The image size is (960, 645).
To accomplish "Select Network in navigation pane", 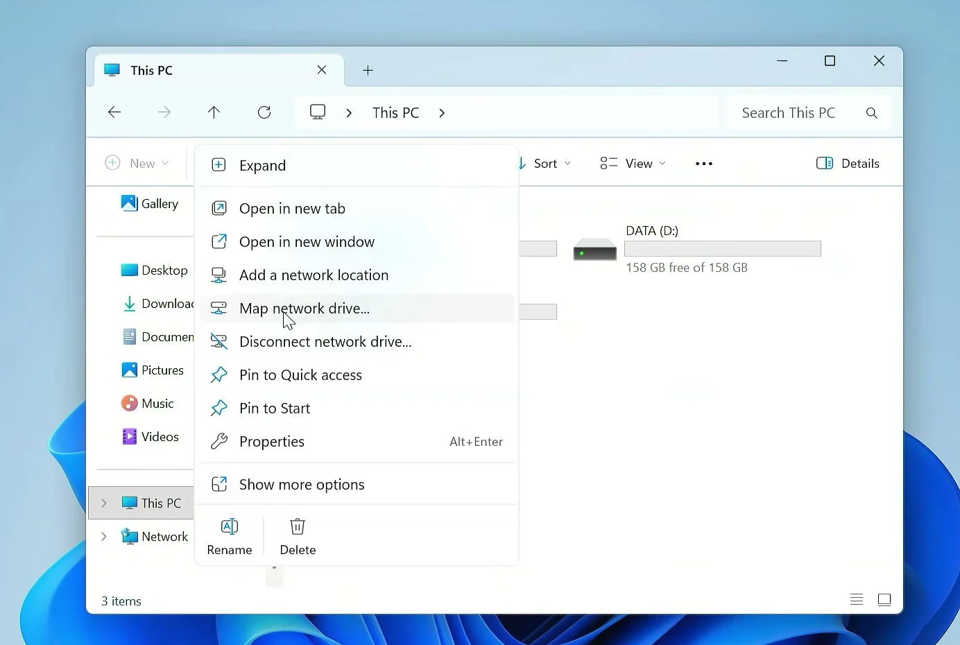I will click(x=154, y=537).
